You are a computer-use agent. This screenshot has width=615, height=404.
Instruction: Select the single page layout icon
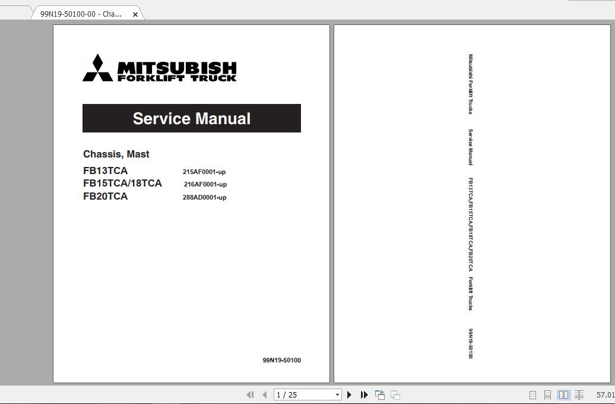[532, 394]
